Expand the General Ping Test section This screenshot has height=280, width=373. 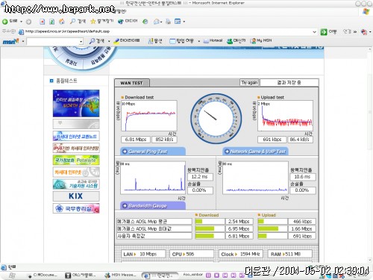click(x=153, y=152)
